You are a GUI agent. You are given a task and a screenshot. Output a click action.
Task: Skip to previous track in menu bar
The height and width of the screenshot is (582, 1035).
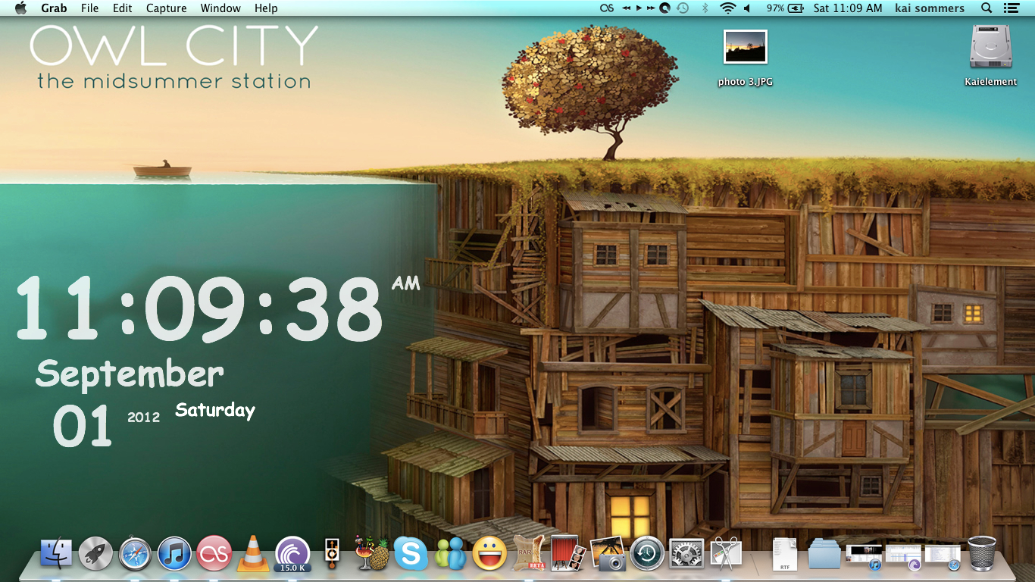coord(627,8)
